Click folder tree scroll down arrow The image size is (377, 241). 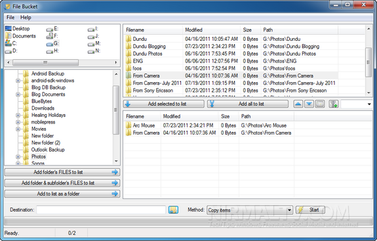(x=116, y=161)
